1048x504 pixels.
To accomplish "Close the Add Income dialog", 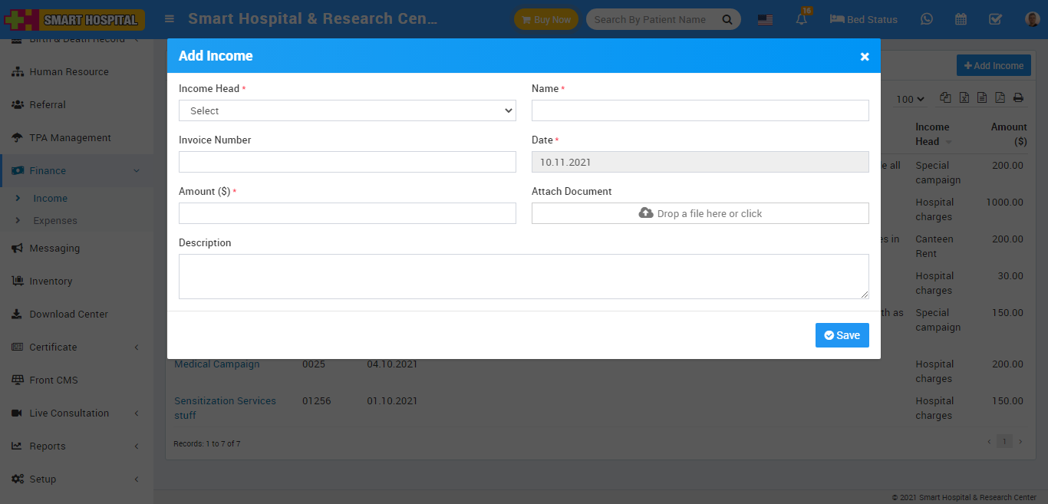I will click(865, 57).
